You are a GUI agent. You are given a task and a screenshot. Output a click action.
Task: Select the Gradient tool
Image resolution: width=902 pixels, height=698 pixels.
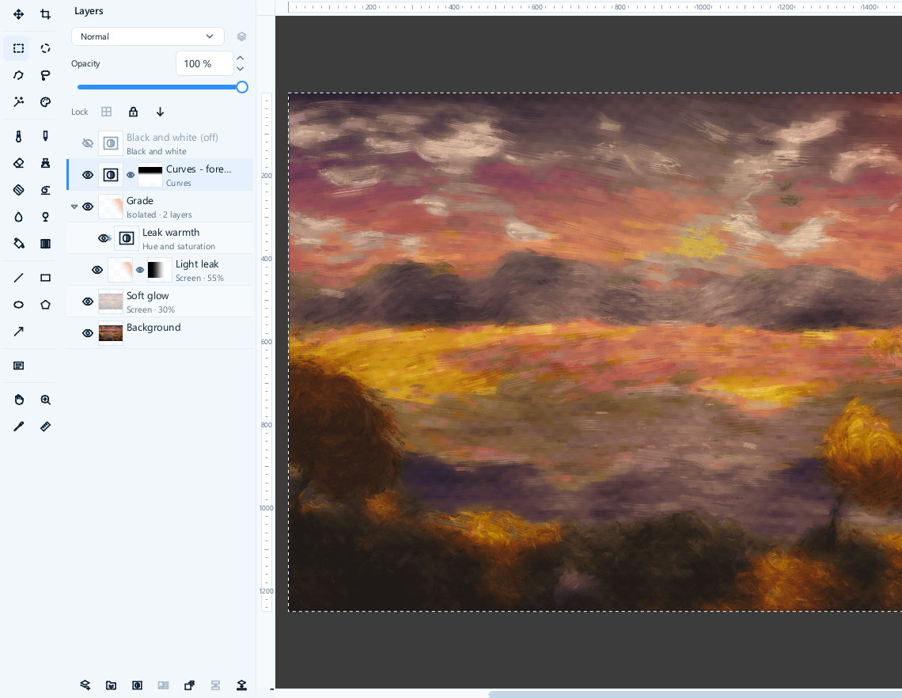click(45, 244)
